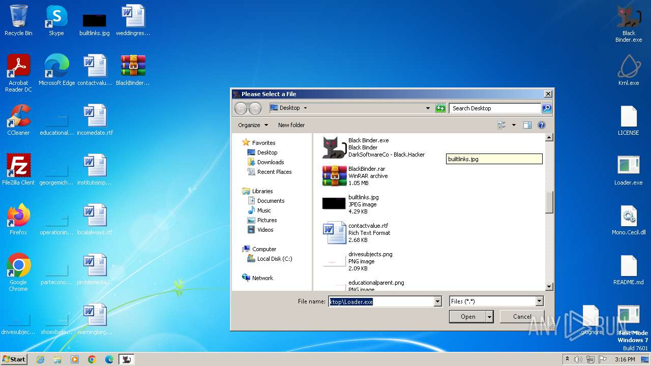Select Mono.Cecil.dll on the desktop
Screen dimensions: 651x366
(x=629, y=220)
